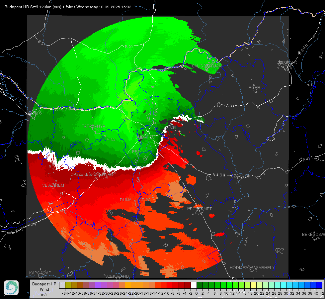Select the white zero-velocity legend swatch
325x299 pixels.
[194, 285]
